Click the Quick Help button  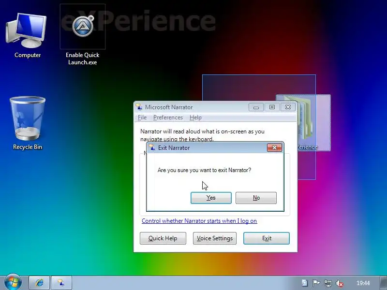point(163,238)
